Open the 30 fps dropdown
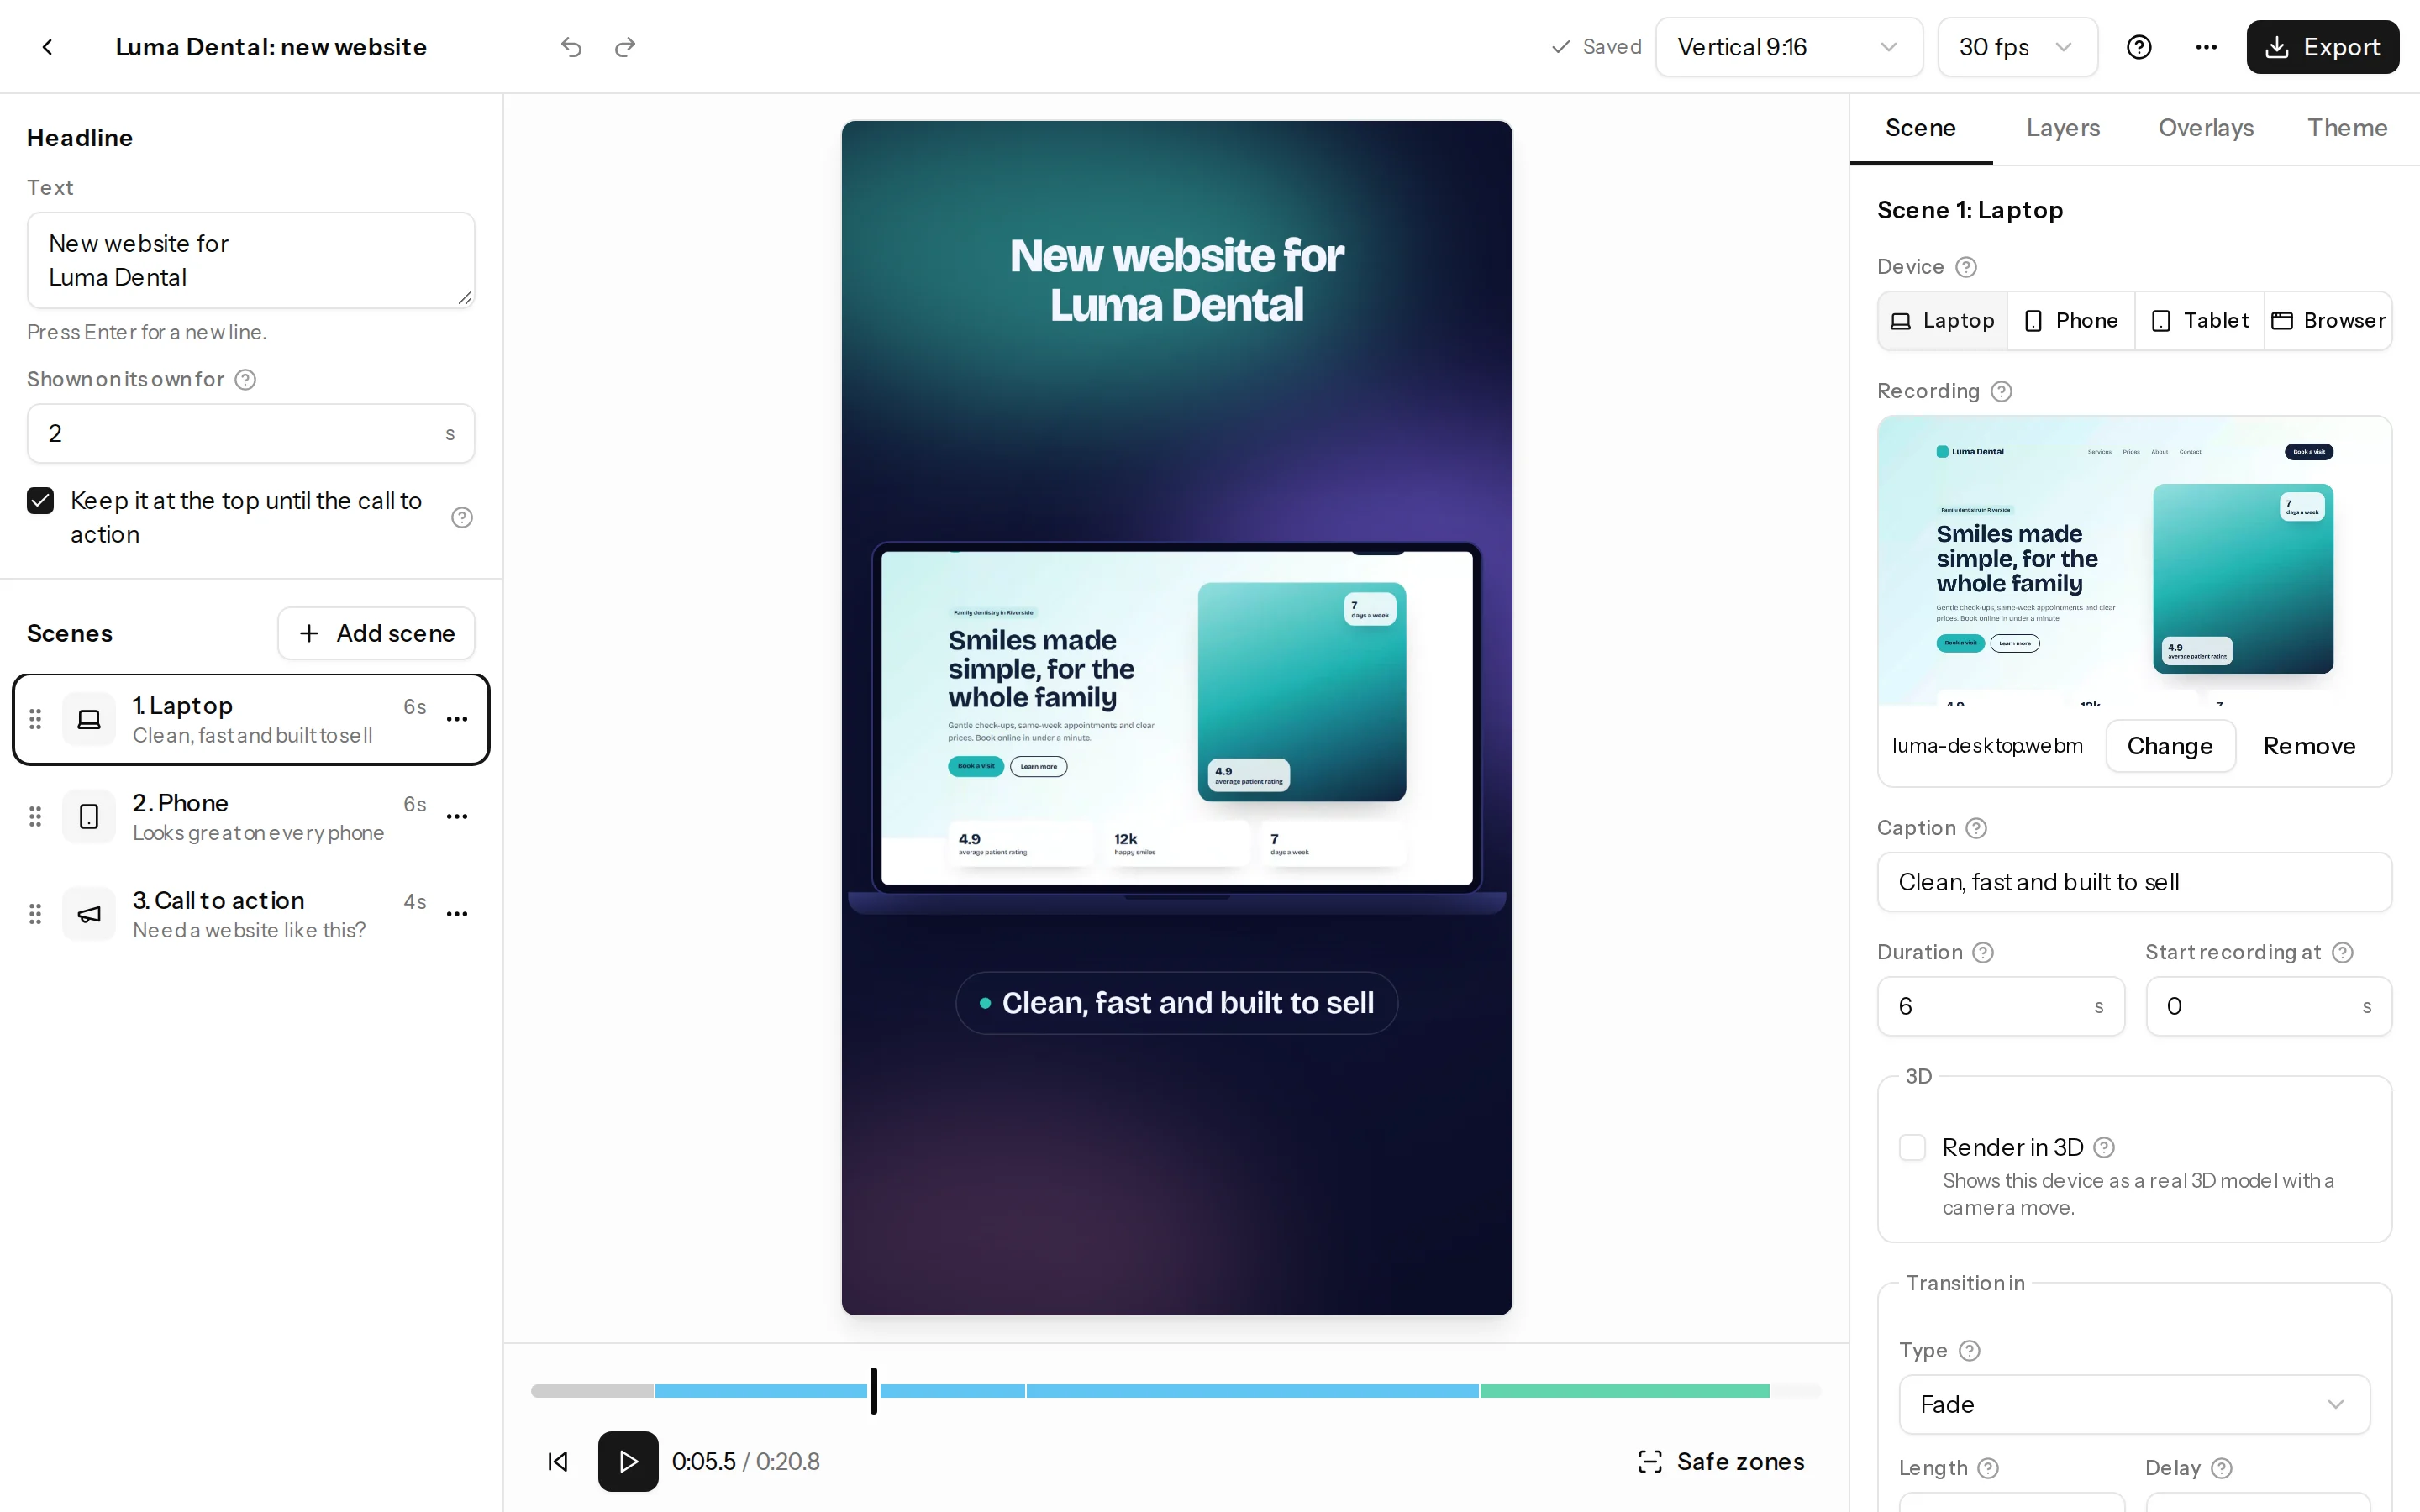The image size is (2420, 1512). [2017, 47]
